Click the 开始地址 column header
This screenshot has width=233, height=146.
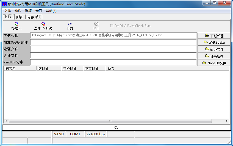pos(72,69)
